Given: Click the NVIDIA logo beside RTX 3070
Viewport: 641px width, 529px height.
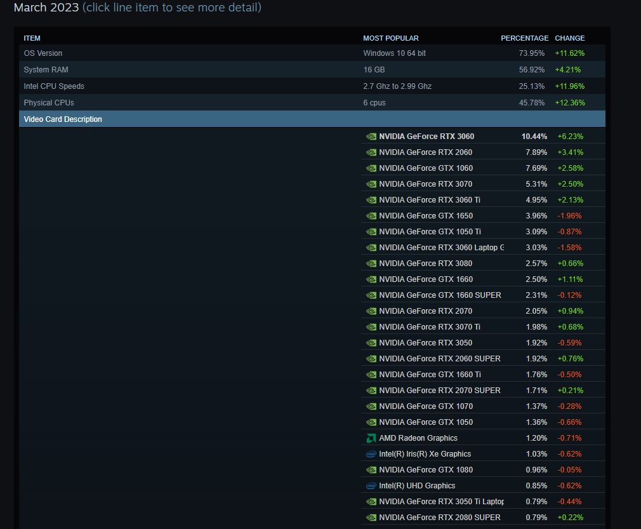Looking at the screenshot, I should (371, 184).
